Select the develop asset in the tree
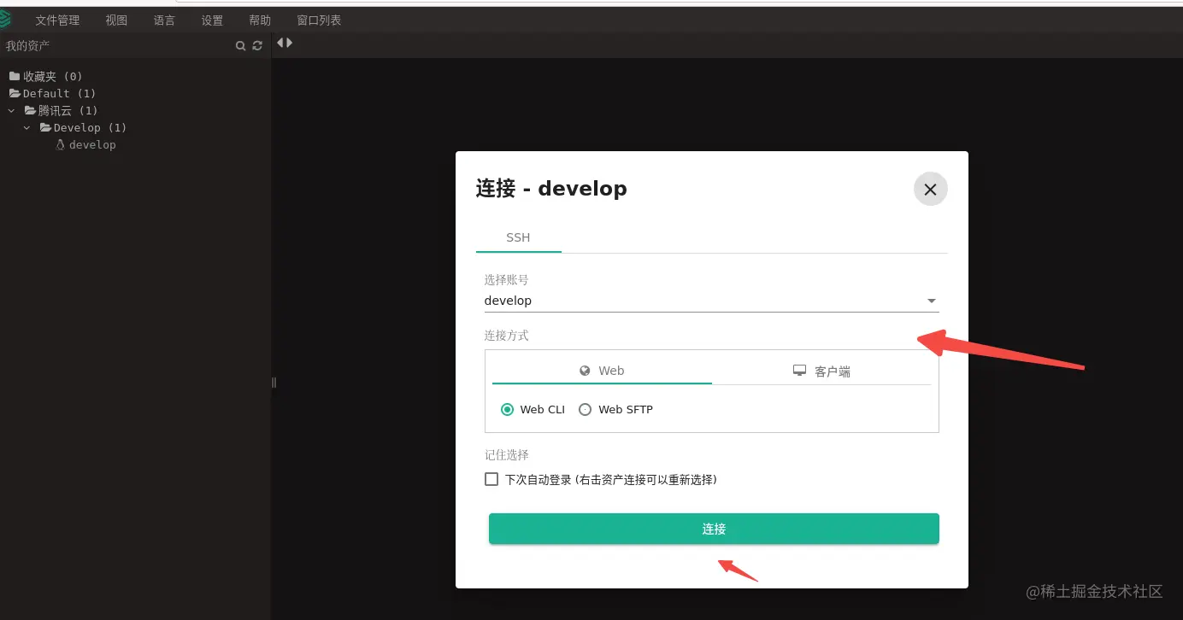 (92, 145)
